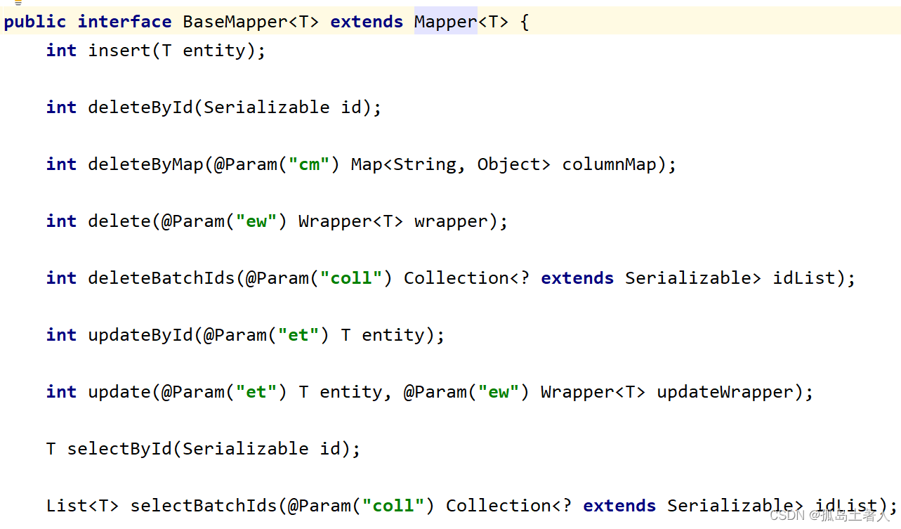Click Collection type in deleteBatchIds line
This screenshot has width=901, height=529.
(x=456, y=278)
